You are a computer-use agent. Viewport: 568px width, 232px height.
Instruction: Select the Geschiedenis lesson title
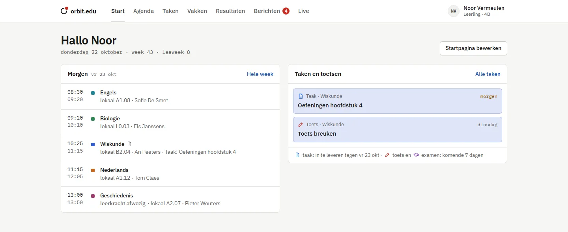[x=117, y=195]
